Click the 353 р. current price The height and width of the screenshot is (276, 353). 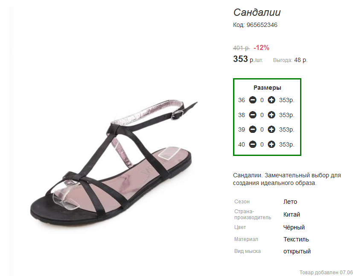[x=241, y=59]
